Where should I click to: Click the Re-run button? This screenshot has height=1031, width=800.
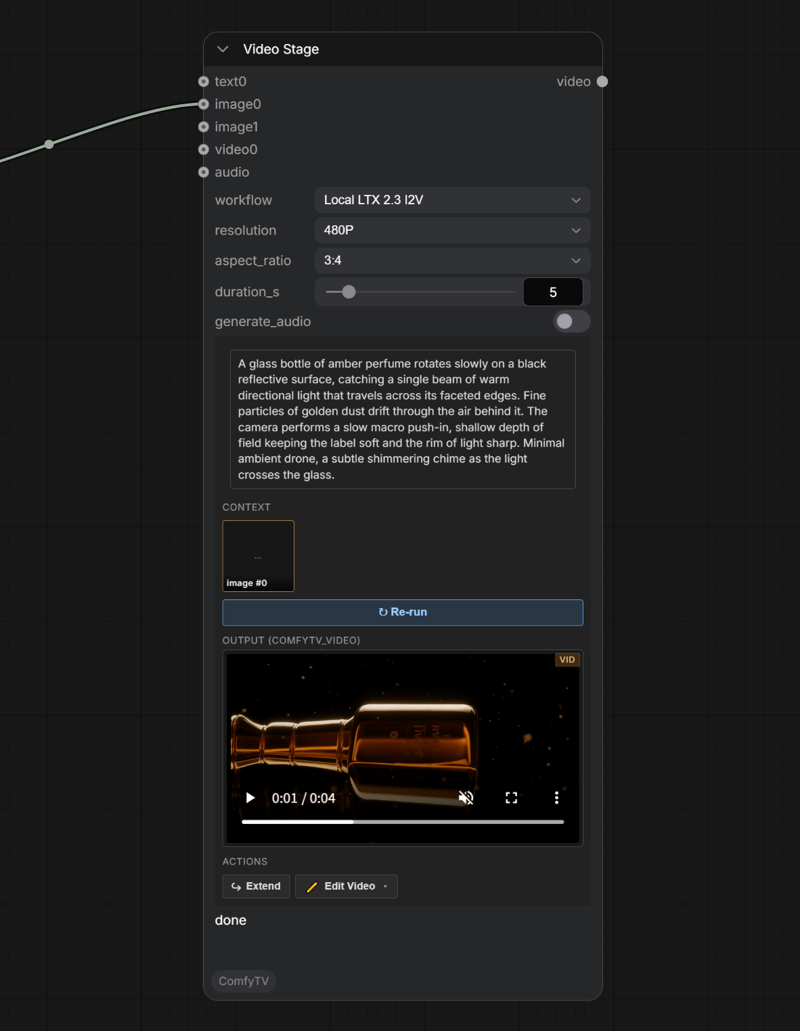[403, 612]
